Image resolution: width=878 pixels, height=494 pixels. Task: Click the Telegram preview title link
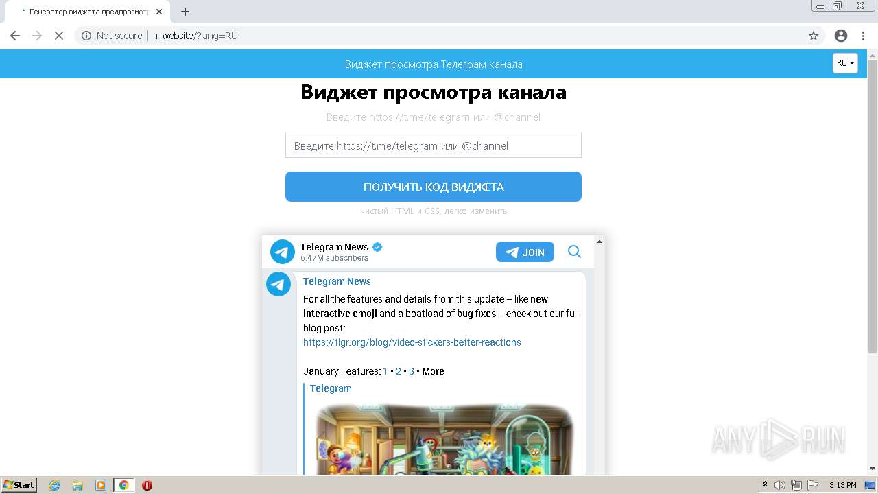click(x=331, y=388)
